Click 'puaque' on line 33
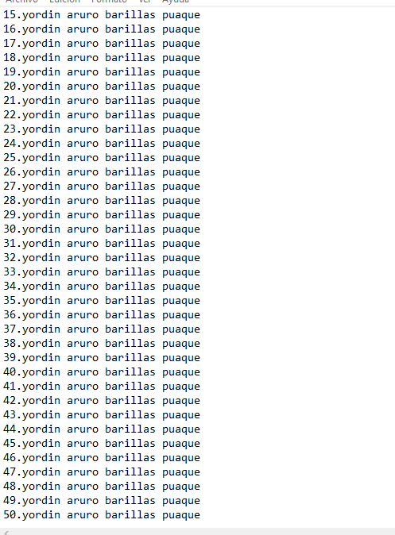The width and height of the screenshot is (395, 535). [181, 272]
